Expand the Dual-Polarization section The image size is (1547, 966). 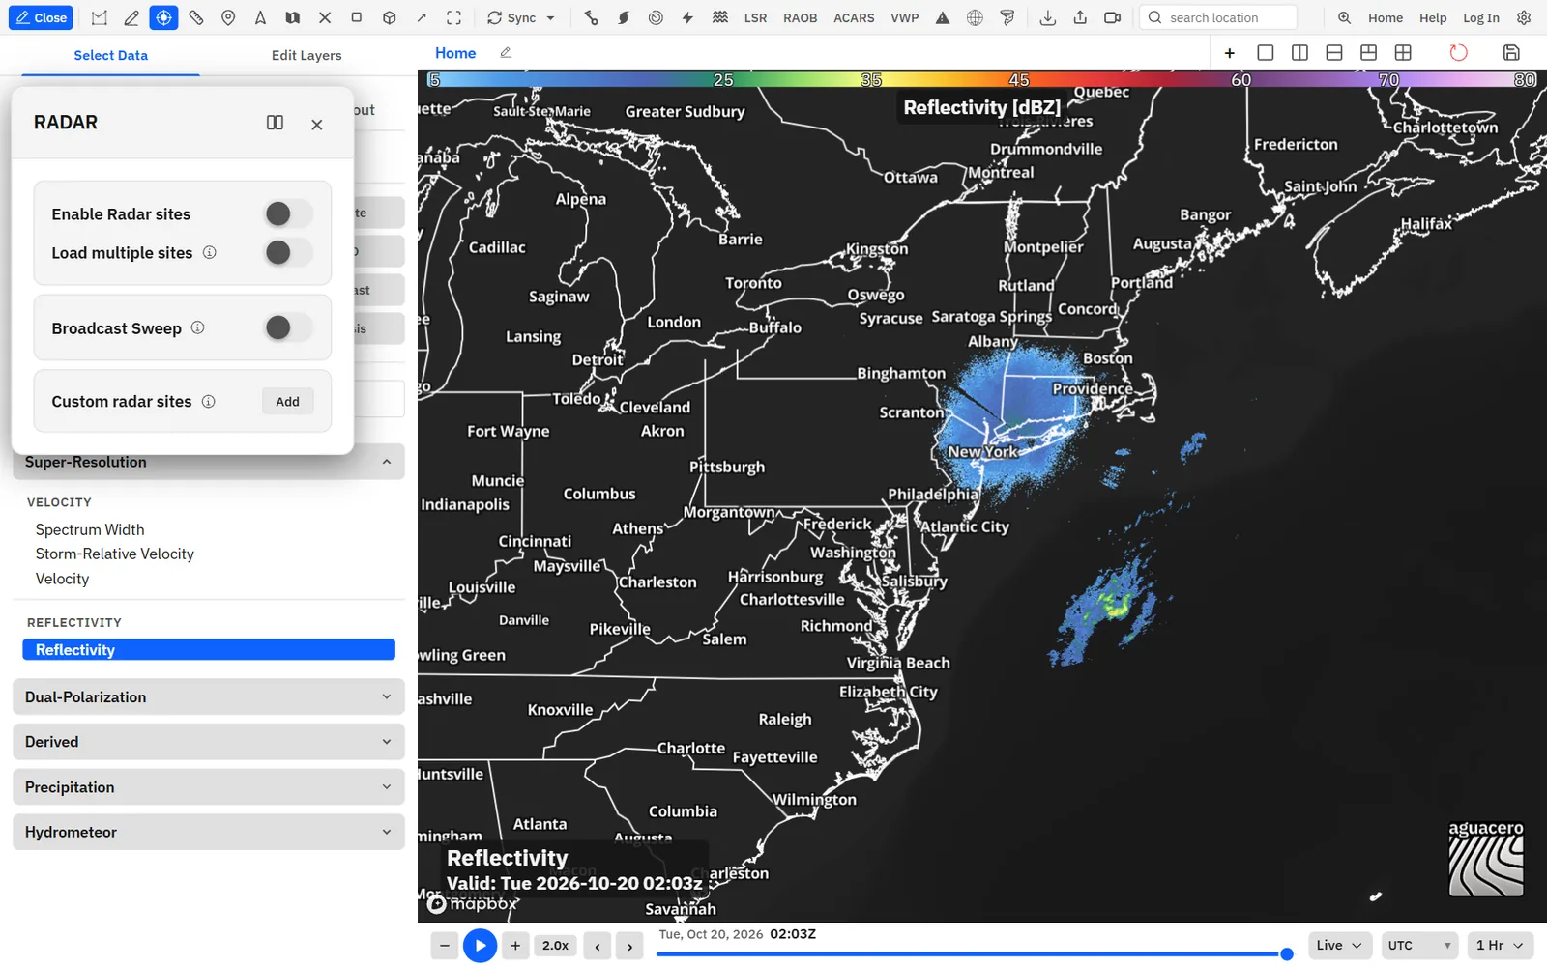(209, 696)
